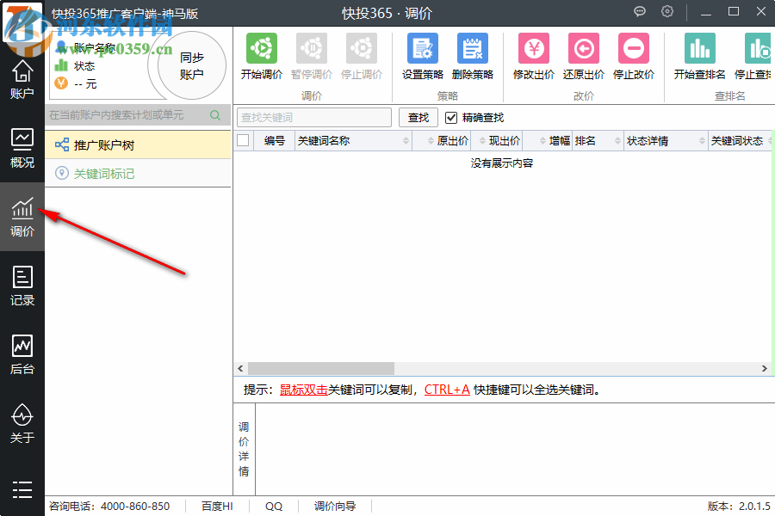Click the scrollbar right arrow

[x=764, y=368]
